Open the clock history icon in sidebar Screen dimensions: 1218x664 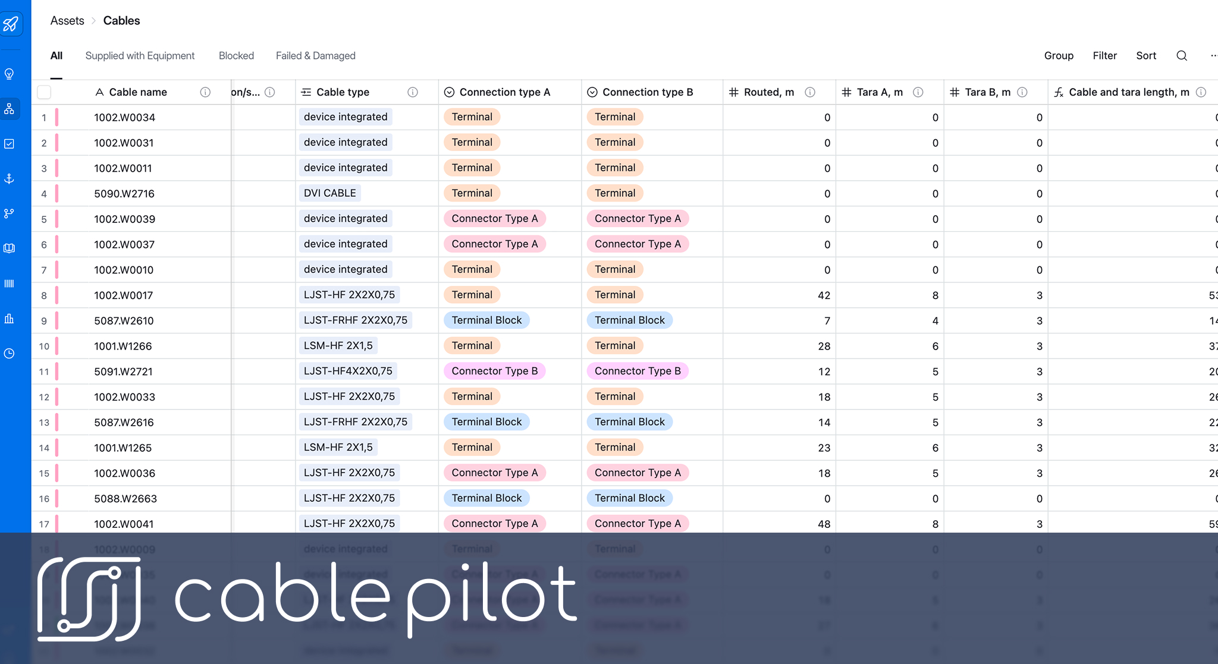(x=10, y=354)
